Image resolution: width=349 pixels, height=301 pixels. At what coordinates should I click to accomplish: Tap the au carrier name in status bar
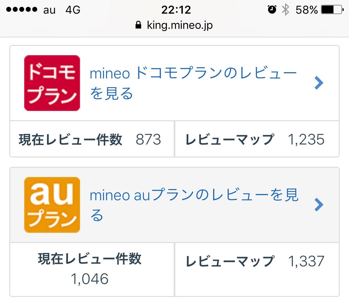point(49,10)
